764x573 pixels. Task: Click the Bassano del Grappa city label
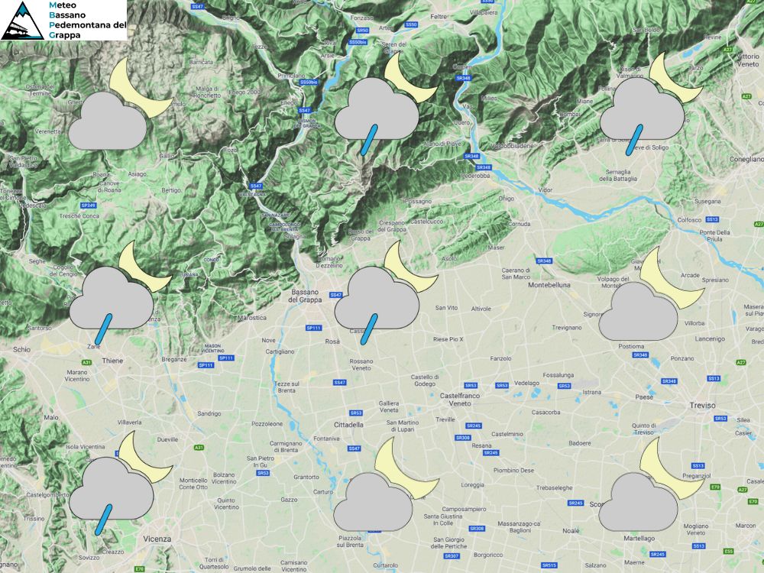(305, 296)
